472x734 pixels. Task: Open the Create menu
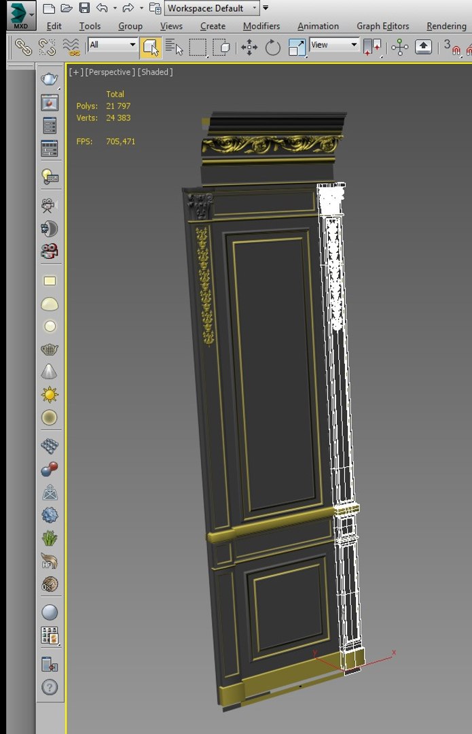point(213,27)
